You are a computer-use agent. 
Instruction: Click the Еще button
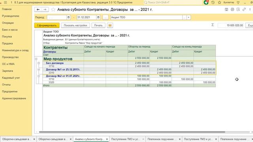coord(249,25)
